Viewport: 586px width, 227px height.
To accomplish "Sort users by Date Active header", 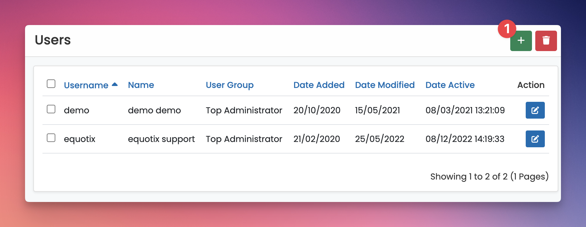I will [x=450, y=85].
